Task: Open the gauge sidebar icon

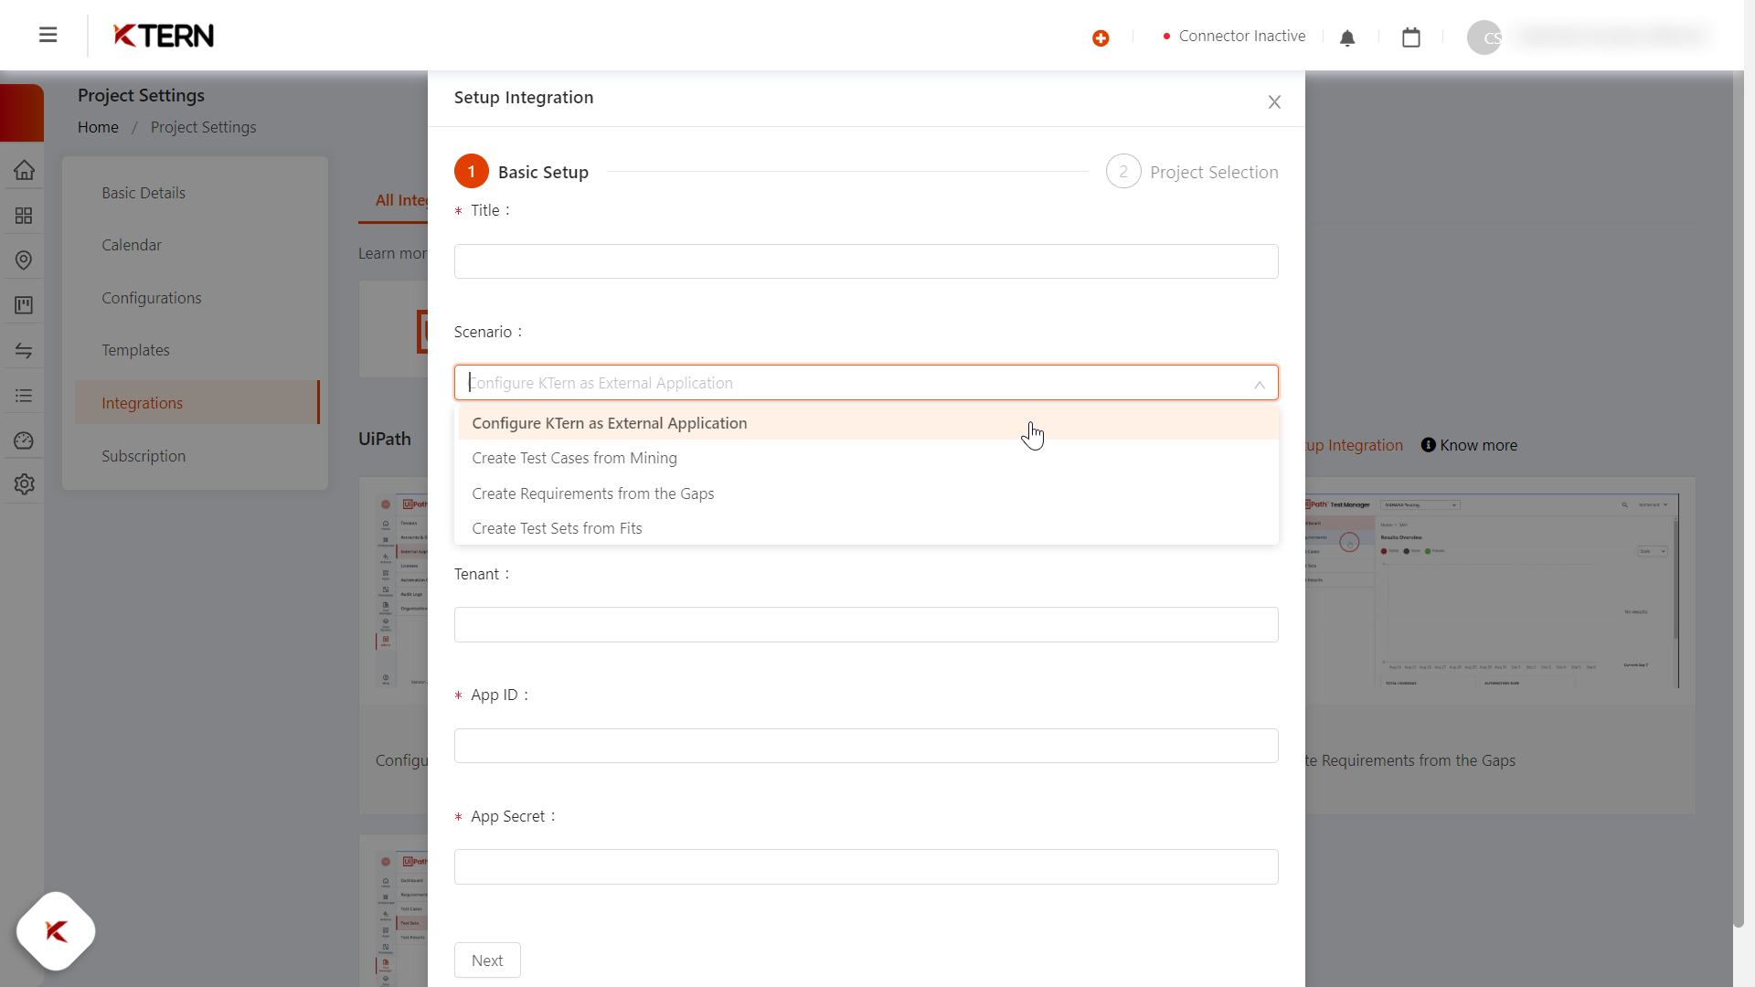Action: (24, 440)
